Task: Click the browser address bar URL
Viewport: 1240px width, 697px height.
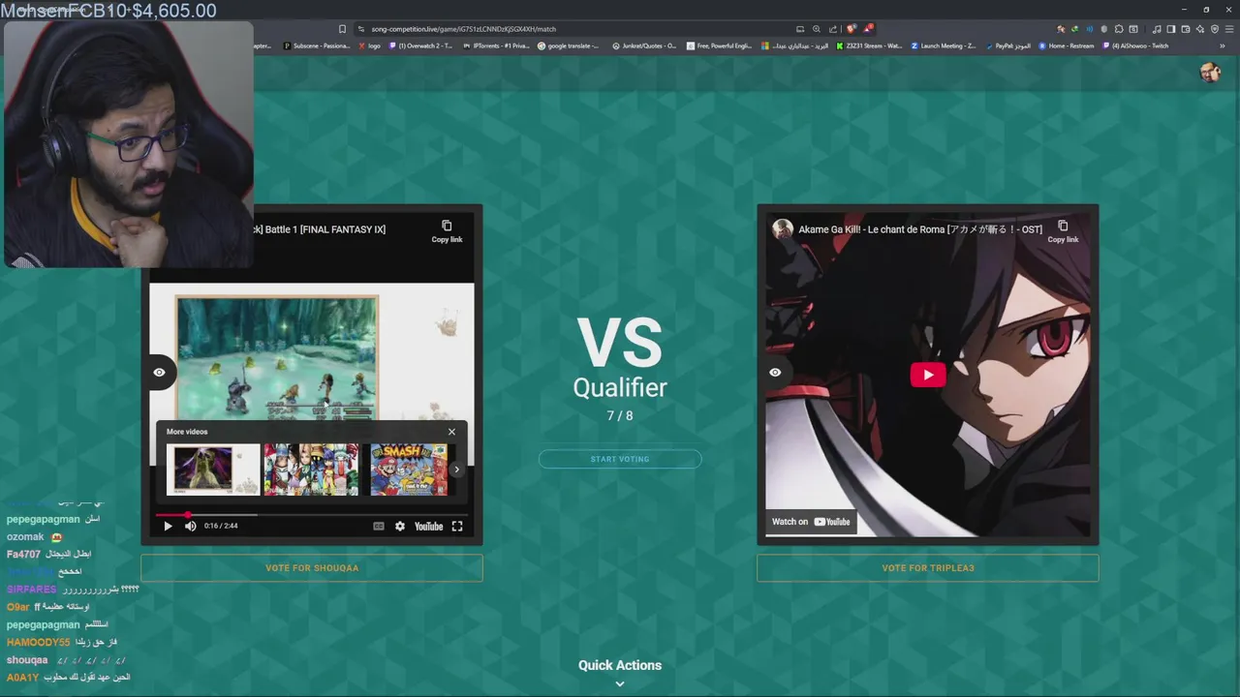Action: click(464, 29)
